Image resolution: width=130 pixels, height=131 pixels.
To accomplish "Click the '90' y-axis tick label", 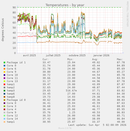I will (x=14, y=8).
